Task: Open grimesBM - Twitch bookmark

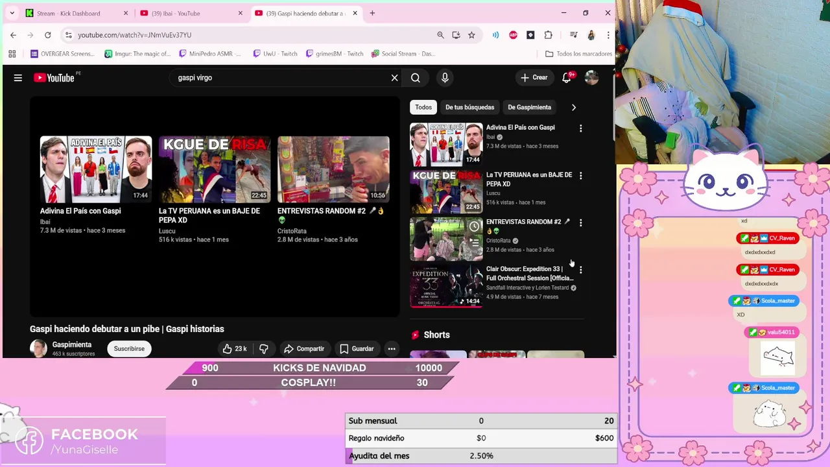Action: (335, 54)
